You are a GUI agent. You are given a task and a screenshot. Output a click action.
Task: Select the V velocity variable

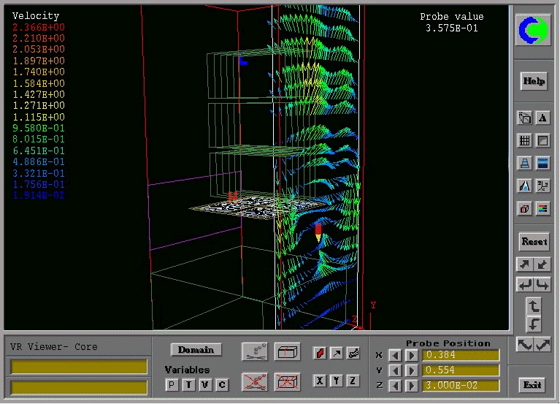tap(205, 385)
